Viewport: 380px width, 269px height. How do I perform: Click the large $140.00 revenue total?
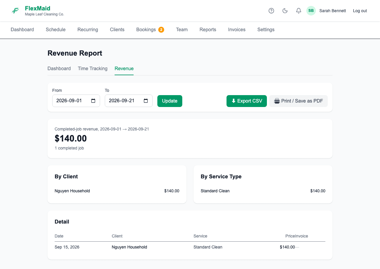pyautogui.click(x=71, y=139)
